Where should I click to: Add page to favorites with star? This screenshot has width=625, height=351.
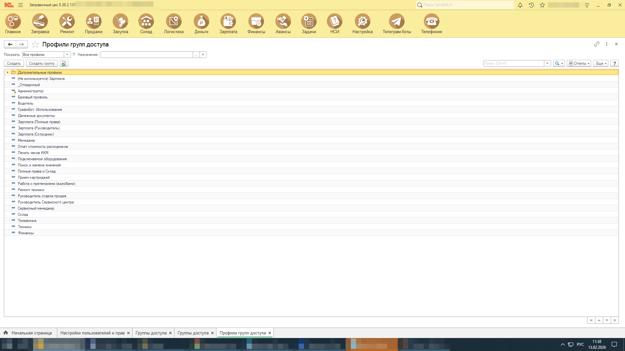35,45
